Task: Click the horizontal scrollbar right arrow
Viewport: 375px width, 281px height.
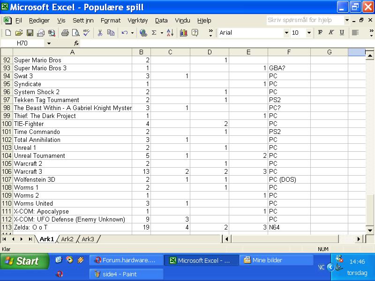Action: (359, 239)
